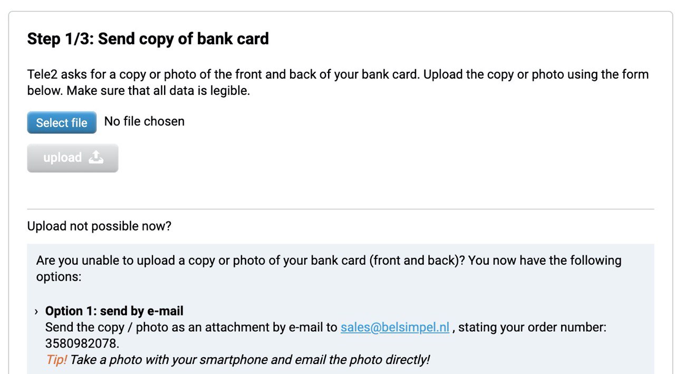Click the 'Tele2 asks for a copy' sentence
Screen dimensions: 675x374
[x=224, y=74]
